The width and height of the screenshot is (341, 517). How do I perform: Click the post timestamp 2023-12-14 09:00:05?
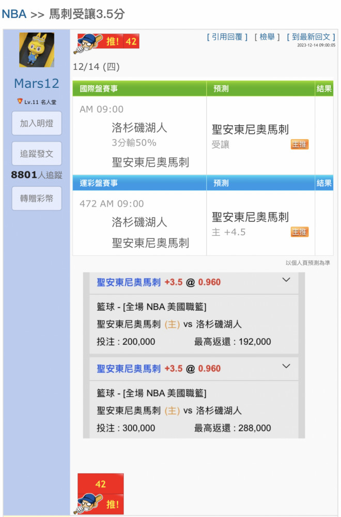[316, 45]
